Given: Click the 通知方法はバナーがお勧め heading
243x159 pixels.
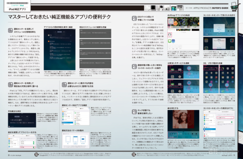Looking at the screenshot, I should click(x=72, y=130).
